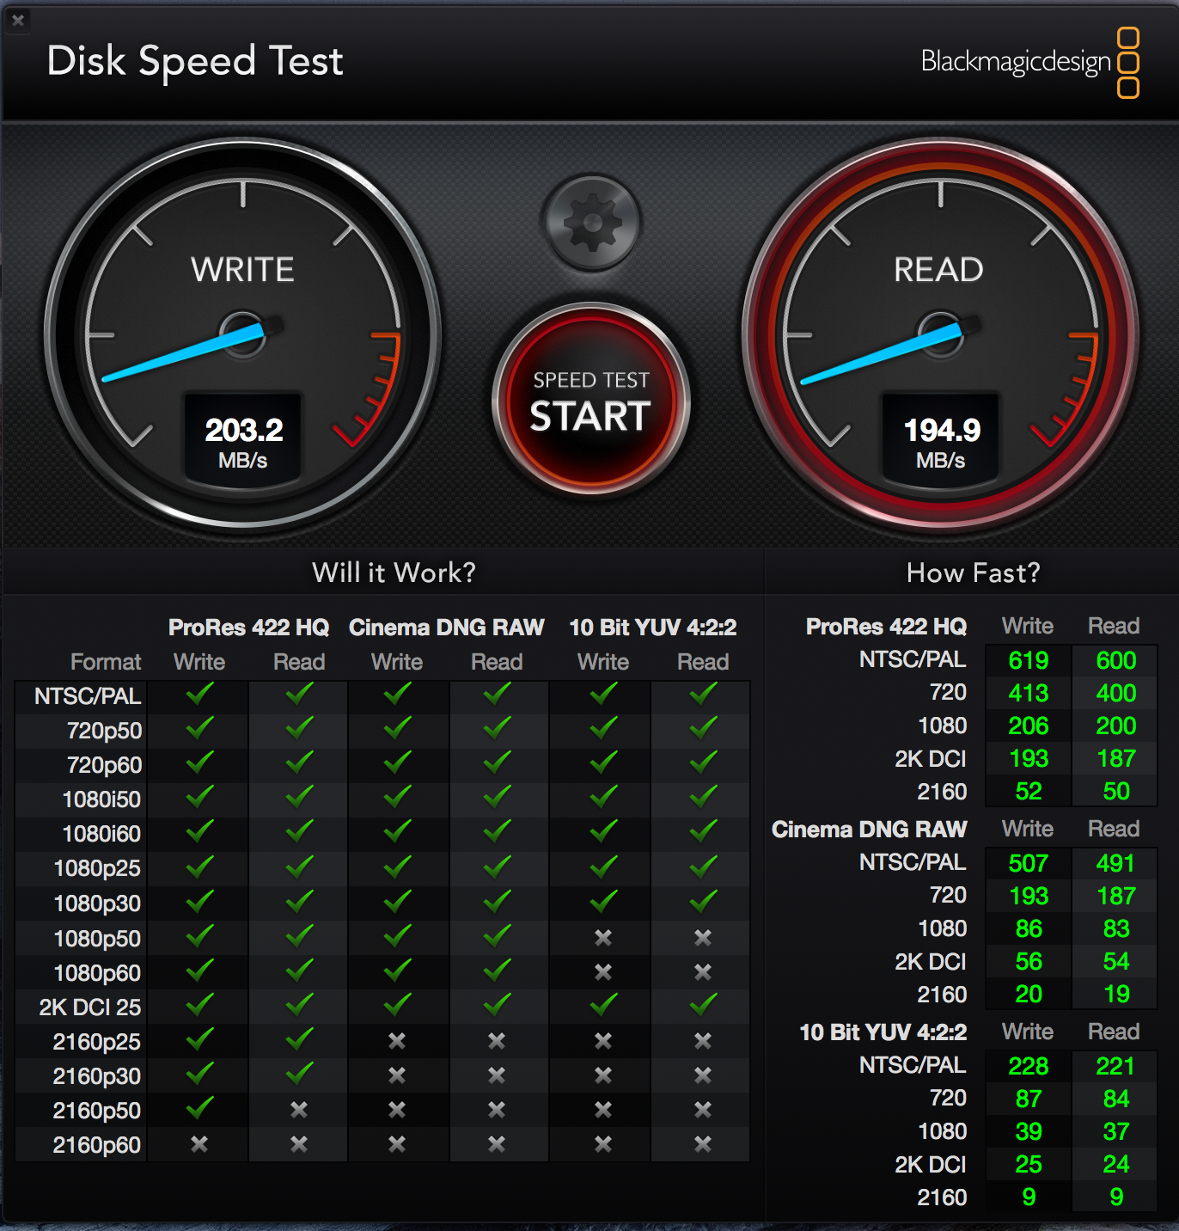Screen dimensions: 1179x1231
Task: Select the 203.2 MB/s write speed readout
Action: pyautogui.click(x=243, y=441)
